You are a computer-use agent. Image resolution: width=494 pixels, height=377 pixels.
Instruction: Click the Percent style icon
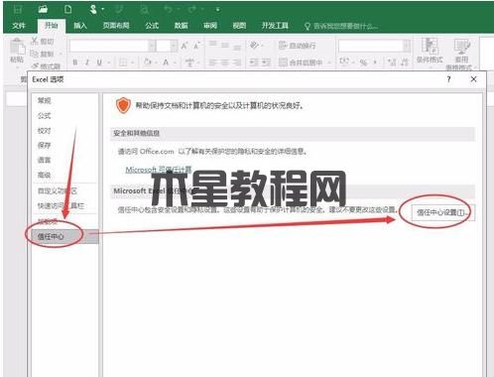pos(363,62)
